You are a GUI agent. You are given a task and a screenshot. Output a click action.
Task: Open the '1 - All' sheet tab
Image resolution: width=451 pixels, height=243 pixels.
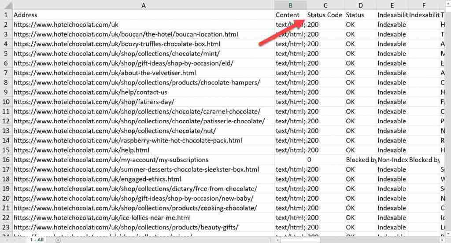pos(37,239)
